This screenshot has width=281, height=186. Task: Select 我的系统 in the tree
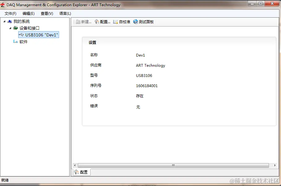22,22
